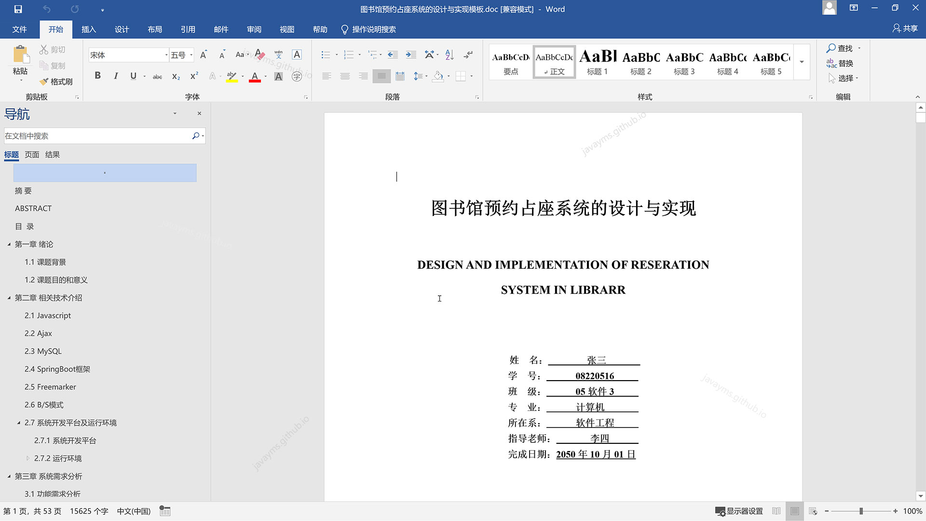Expand the 2.7.2 运行环境 heading

pos(28,458)
